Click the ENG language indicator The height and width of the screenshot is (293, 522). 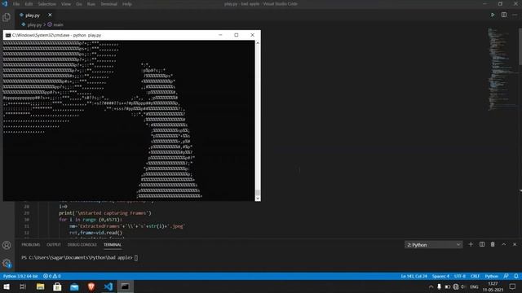(x=475, y=287)
